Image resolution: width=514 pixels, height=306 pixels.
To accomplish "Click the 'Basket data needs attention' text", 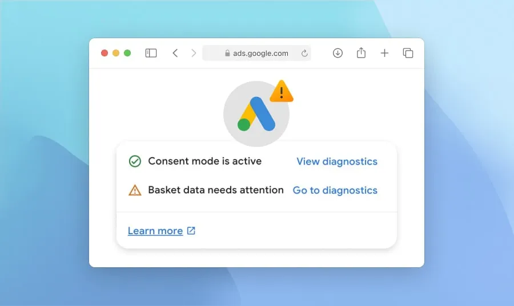I will [216, 190].
